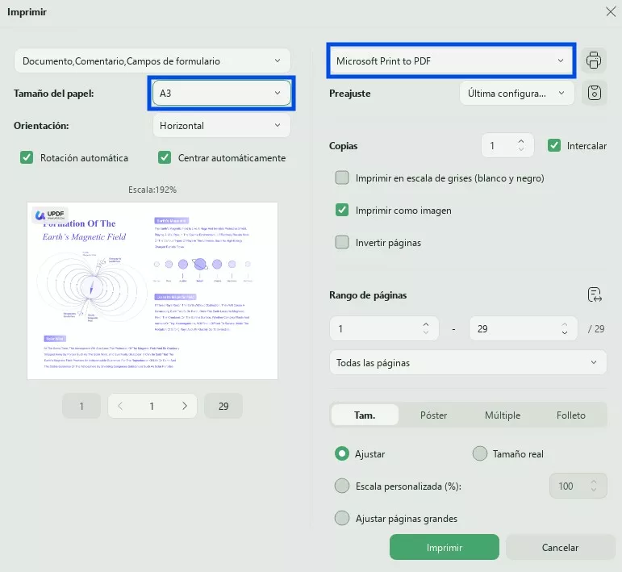
Task: Open the Todas las páginas dropdown
Action: [x=468, y=362]
